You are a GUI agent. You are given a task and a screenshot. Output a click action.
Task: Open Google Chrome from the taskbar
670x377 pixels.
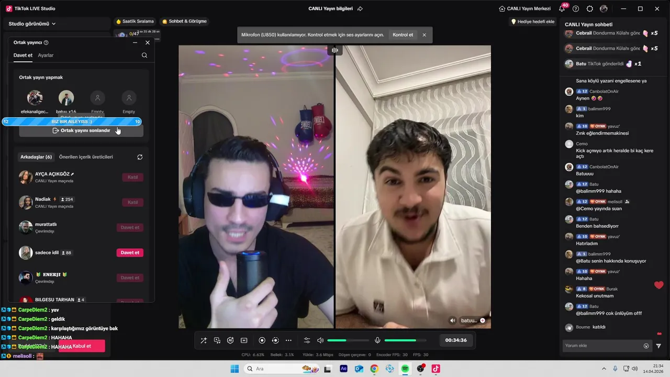click(374, 369)
